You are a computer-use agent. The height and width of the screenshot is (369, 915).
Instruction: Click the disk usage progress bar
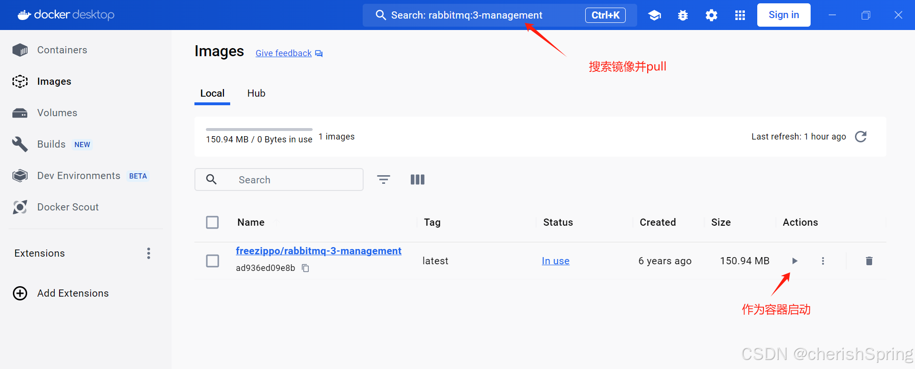tap(259, 130)
